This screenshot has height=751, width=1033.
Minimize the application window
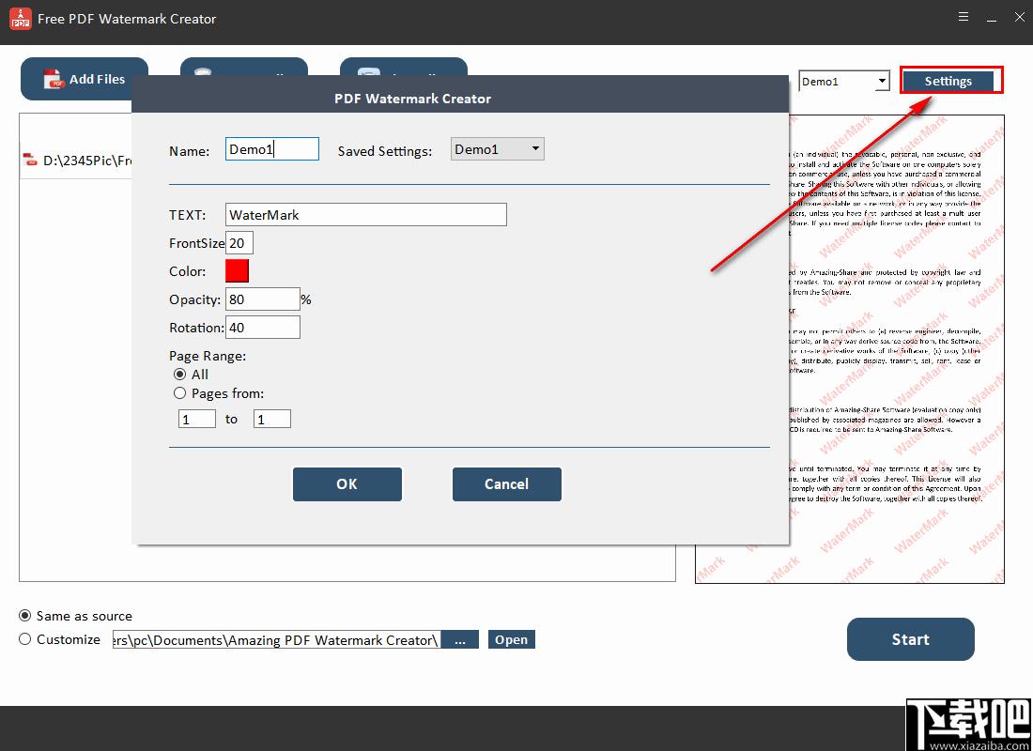click(x=992, y=19)
